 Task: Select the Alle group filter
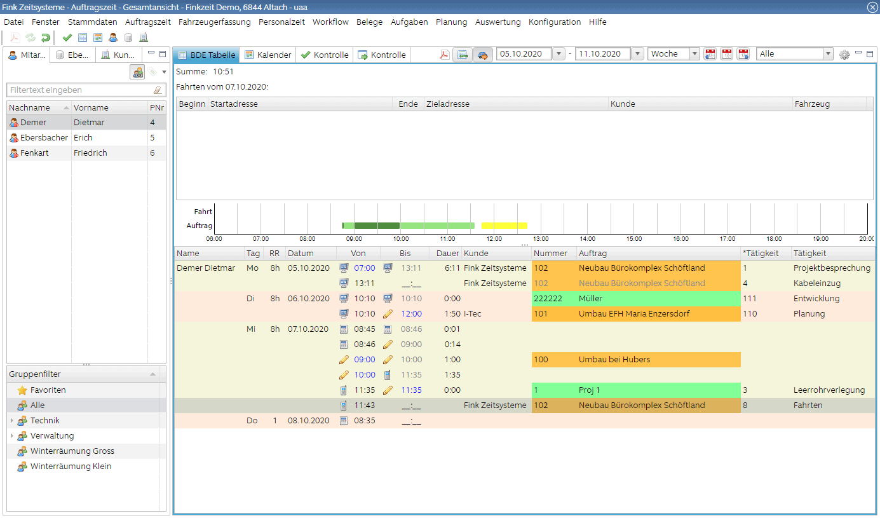click(x=86, y=406)
